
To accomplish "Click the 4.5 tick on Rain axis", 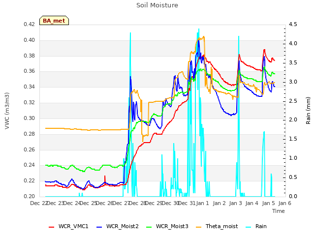I will [293, 24].
